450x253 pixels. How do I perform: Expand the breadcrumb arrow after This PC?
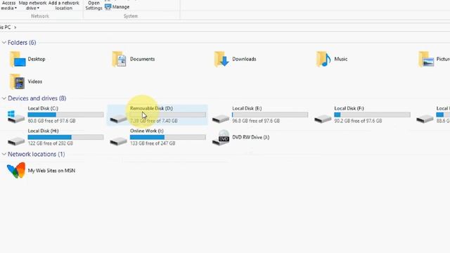click(x=15, y=27)
